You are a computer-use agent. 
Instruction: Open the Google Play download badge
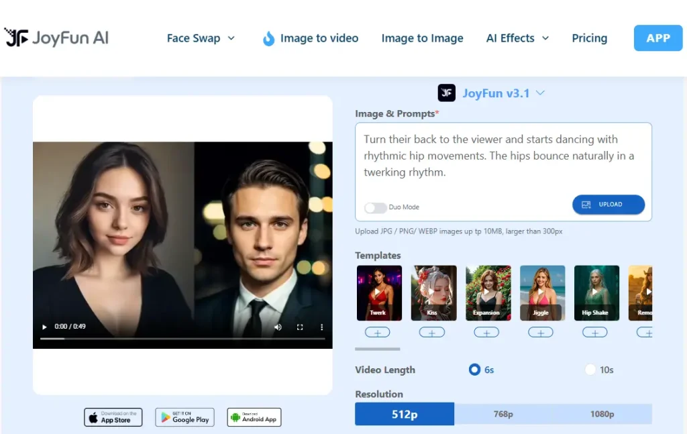click(x=184, y=417)
